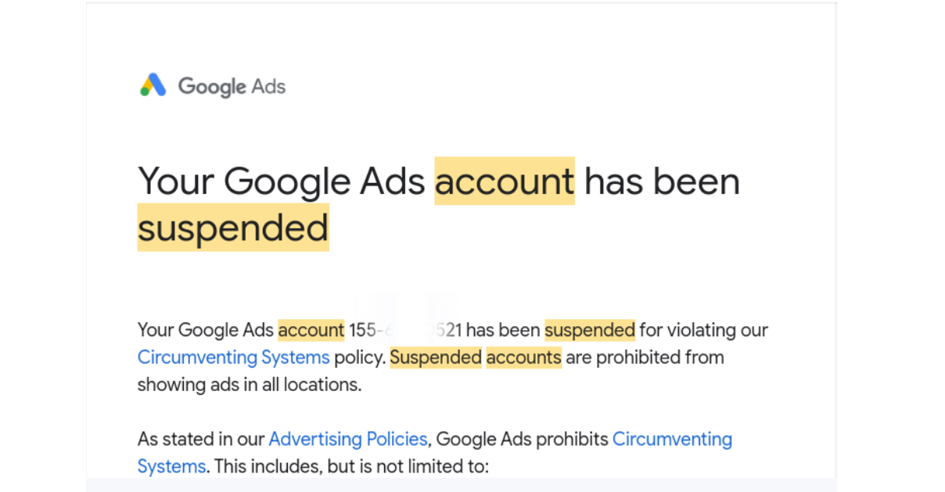The width and height of the screenshot is (945, 492).
Task: Click highlighted 'accounts' before 'are prohibited'
Action: point(523,357)
